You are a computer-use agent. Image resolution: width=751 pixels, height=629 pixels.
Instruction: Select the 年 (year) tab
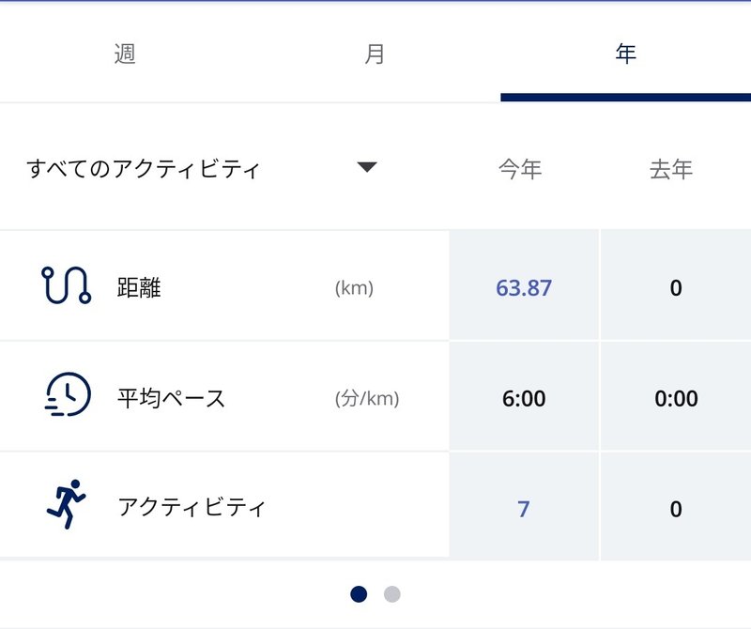point(625,54)
